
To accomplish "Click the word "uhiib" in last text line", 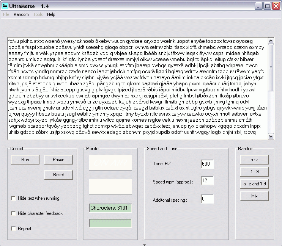I will [x=14, y=132].
